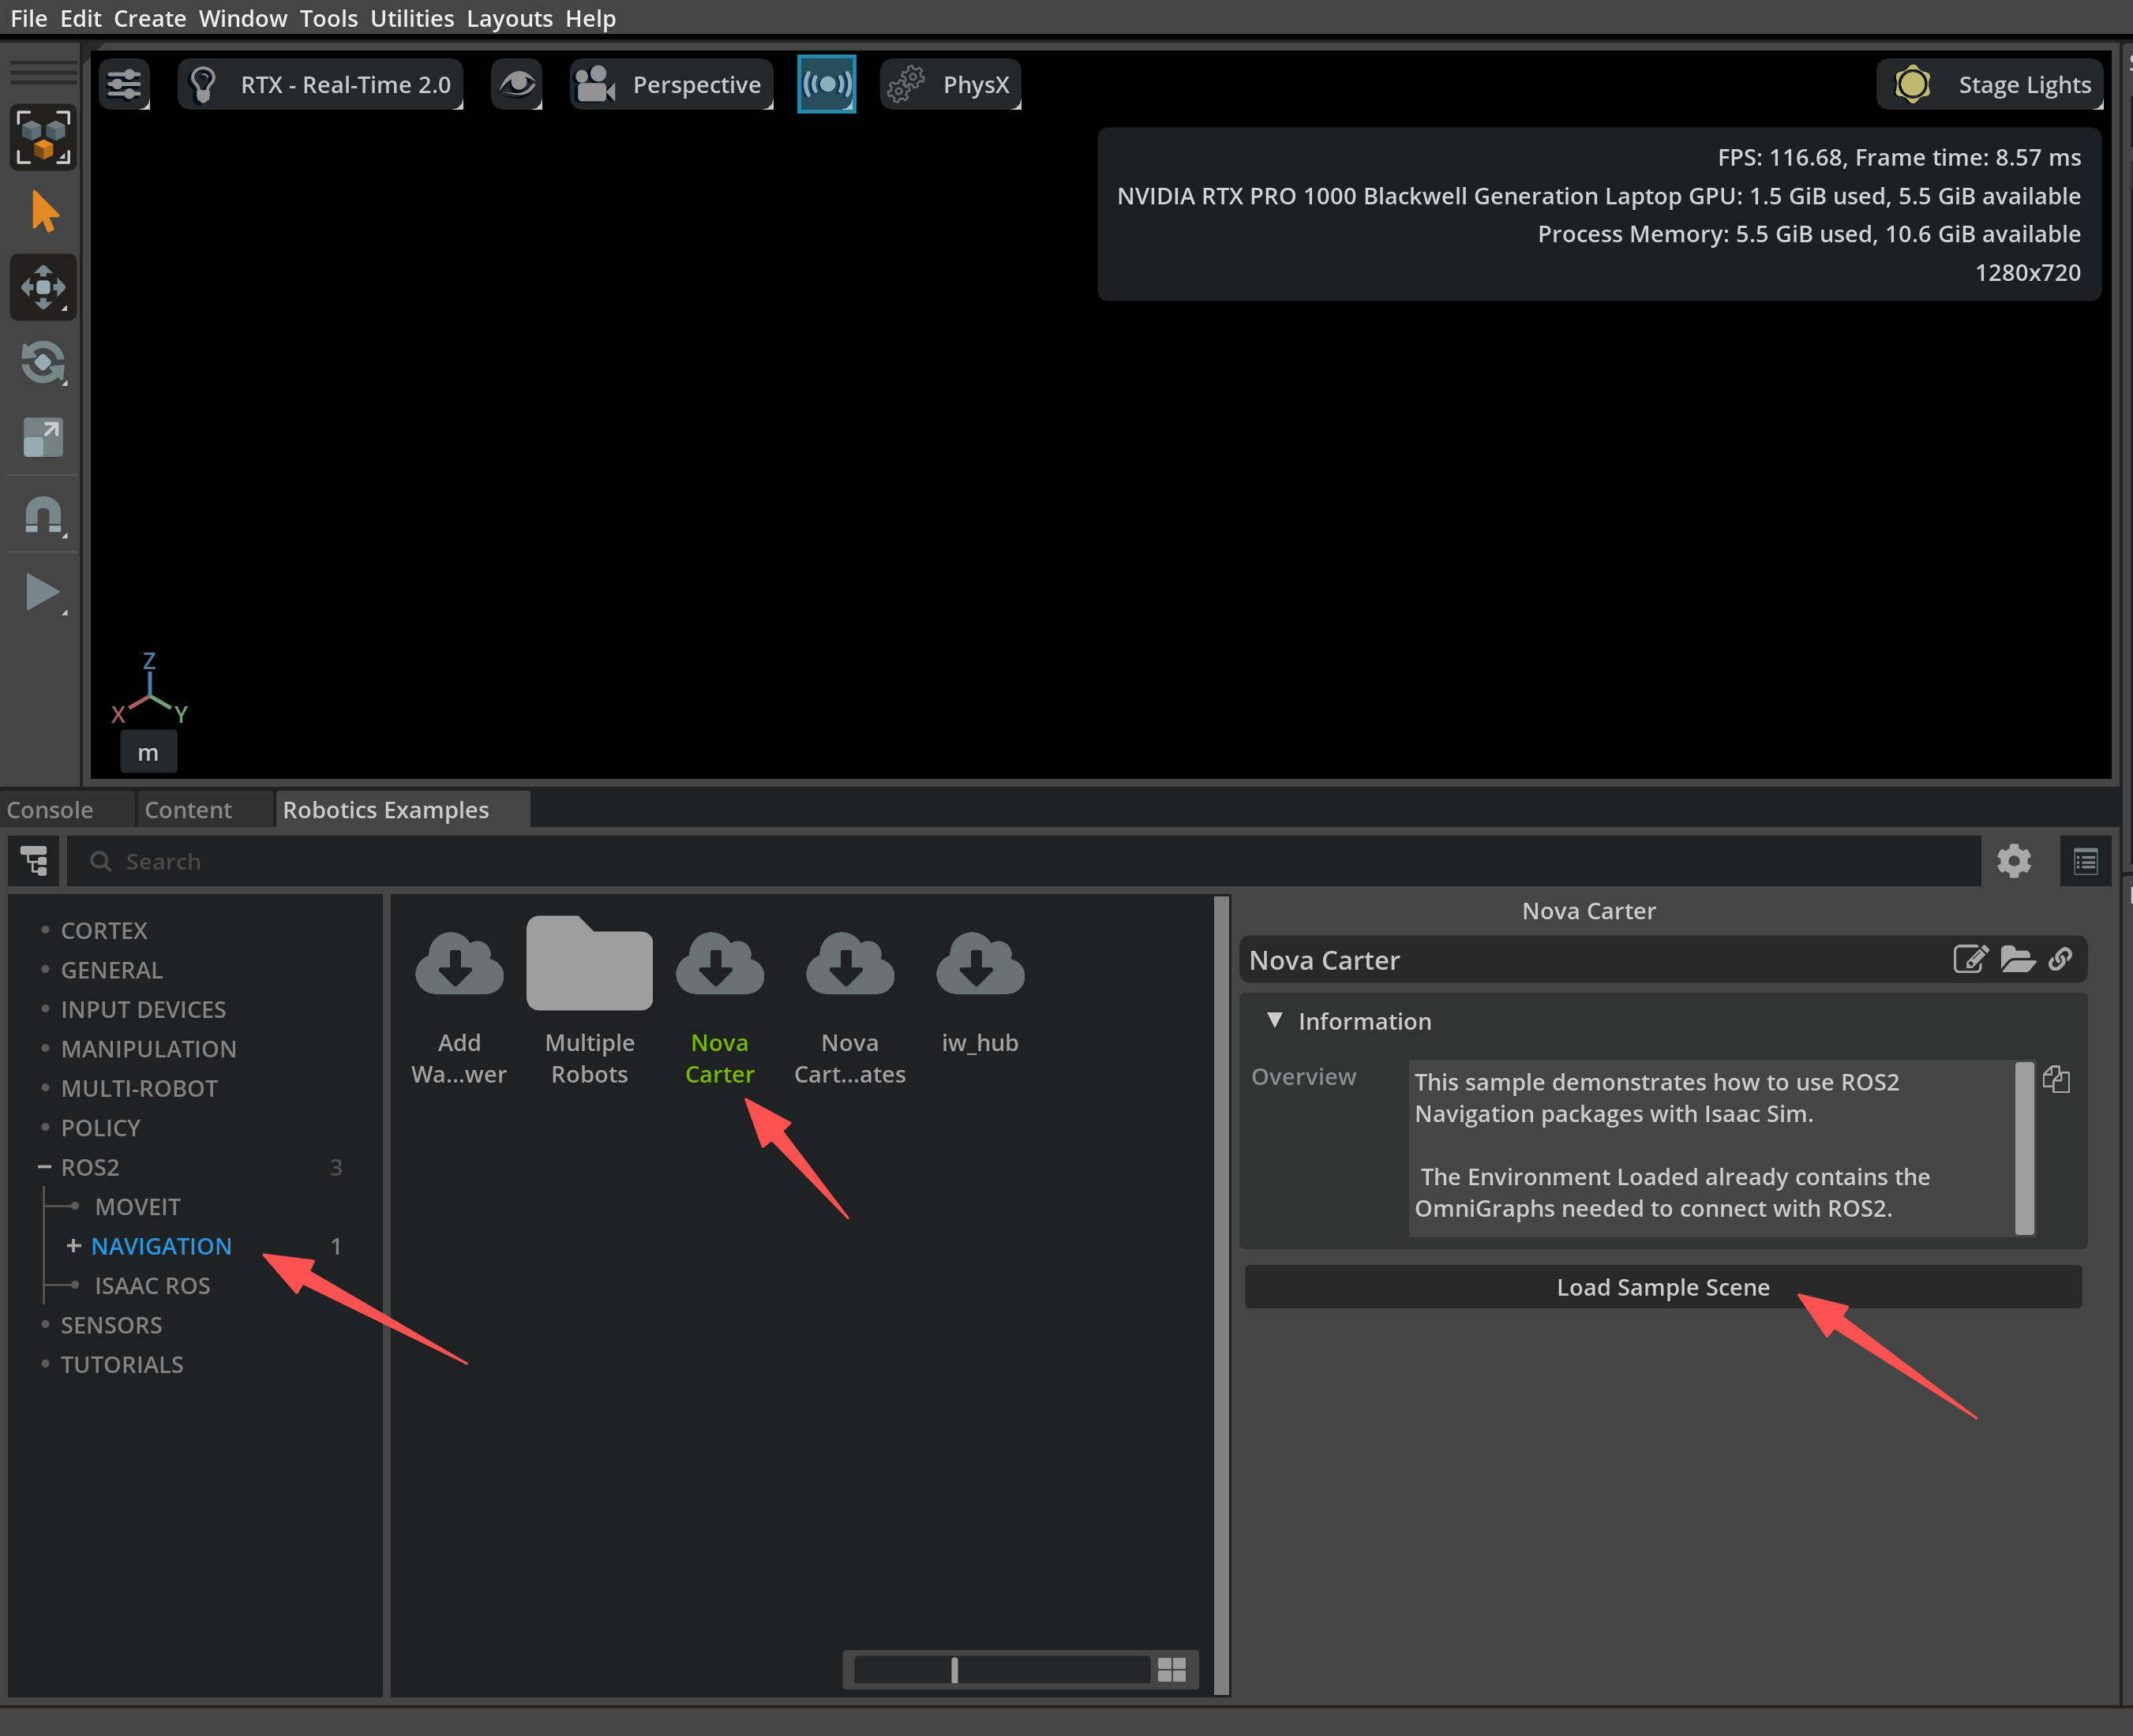This screenshot has height=1736, width=2133.
Task: Open the Tools menu
Action: tap(328, 18)
